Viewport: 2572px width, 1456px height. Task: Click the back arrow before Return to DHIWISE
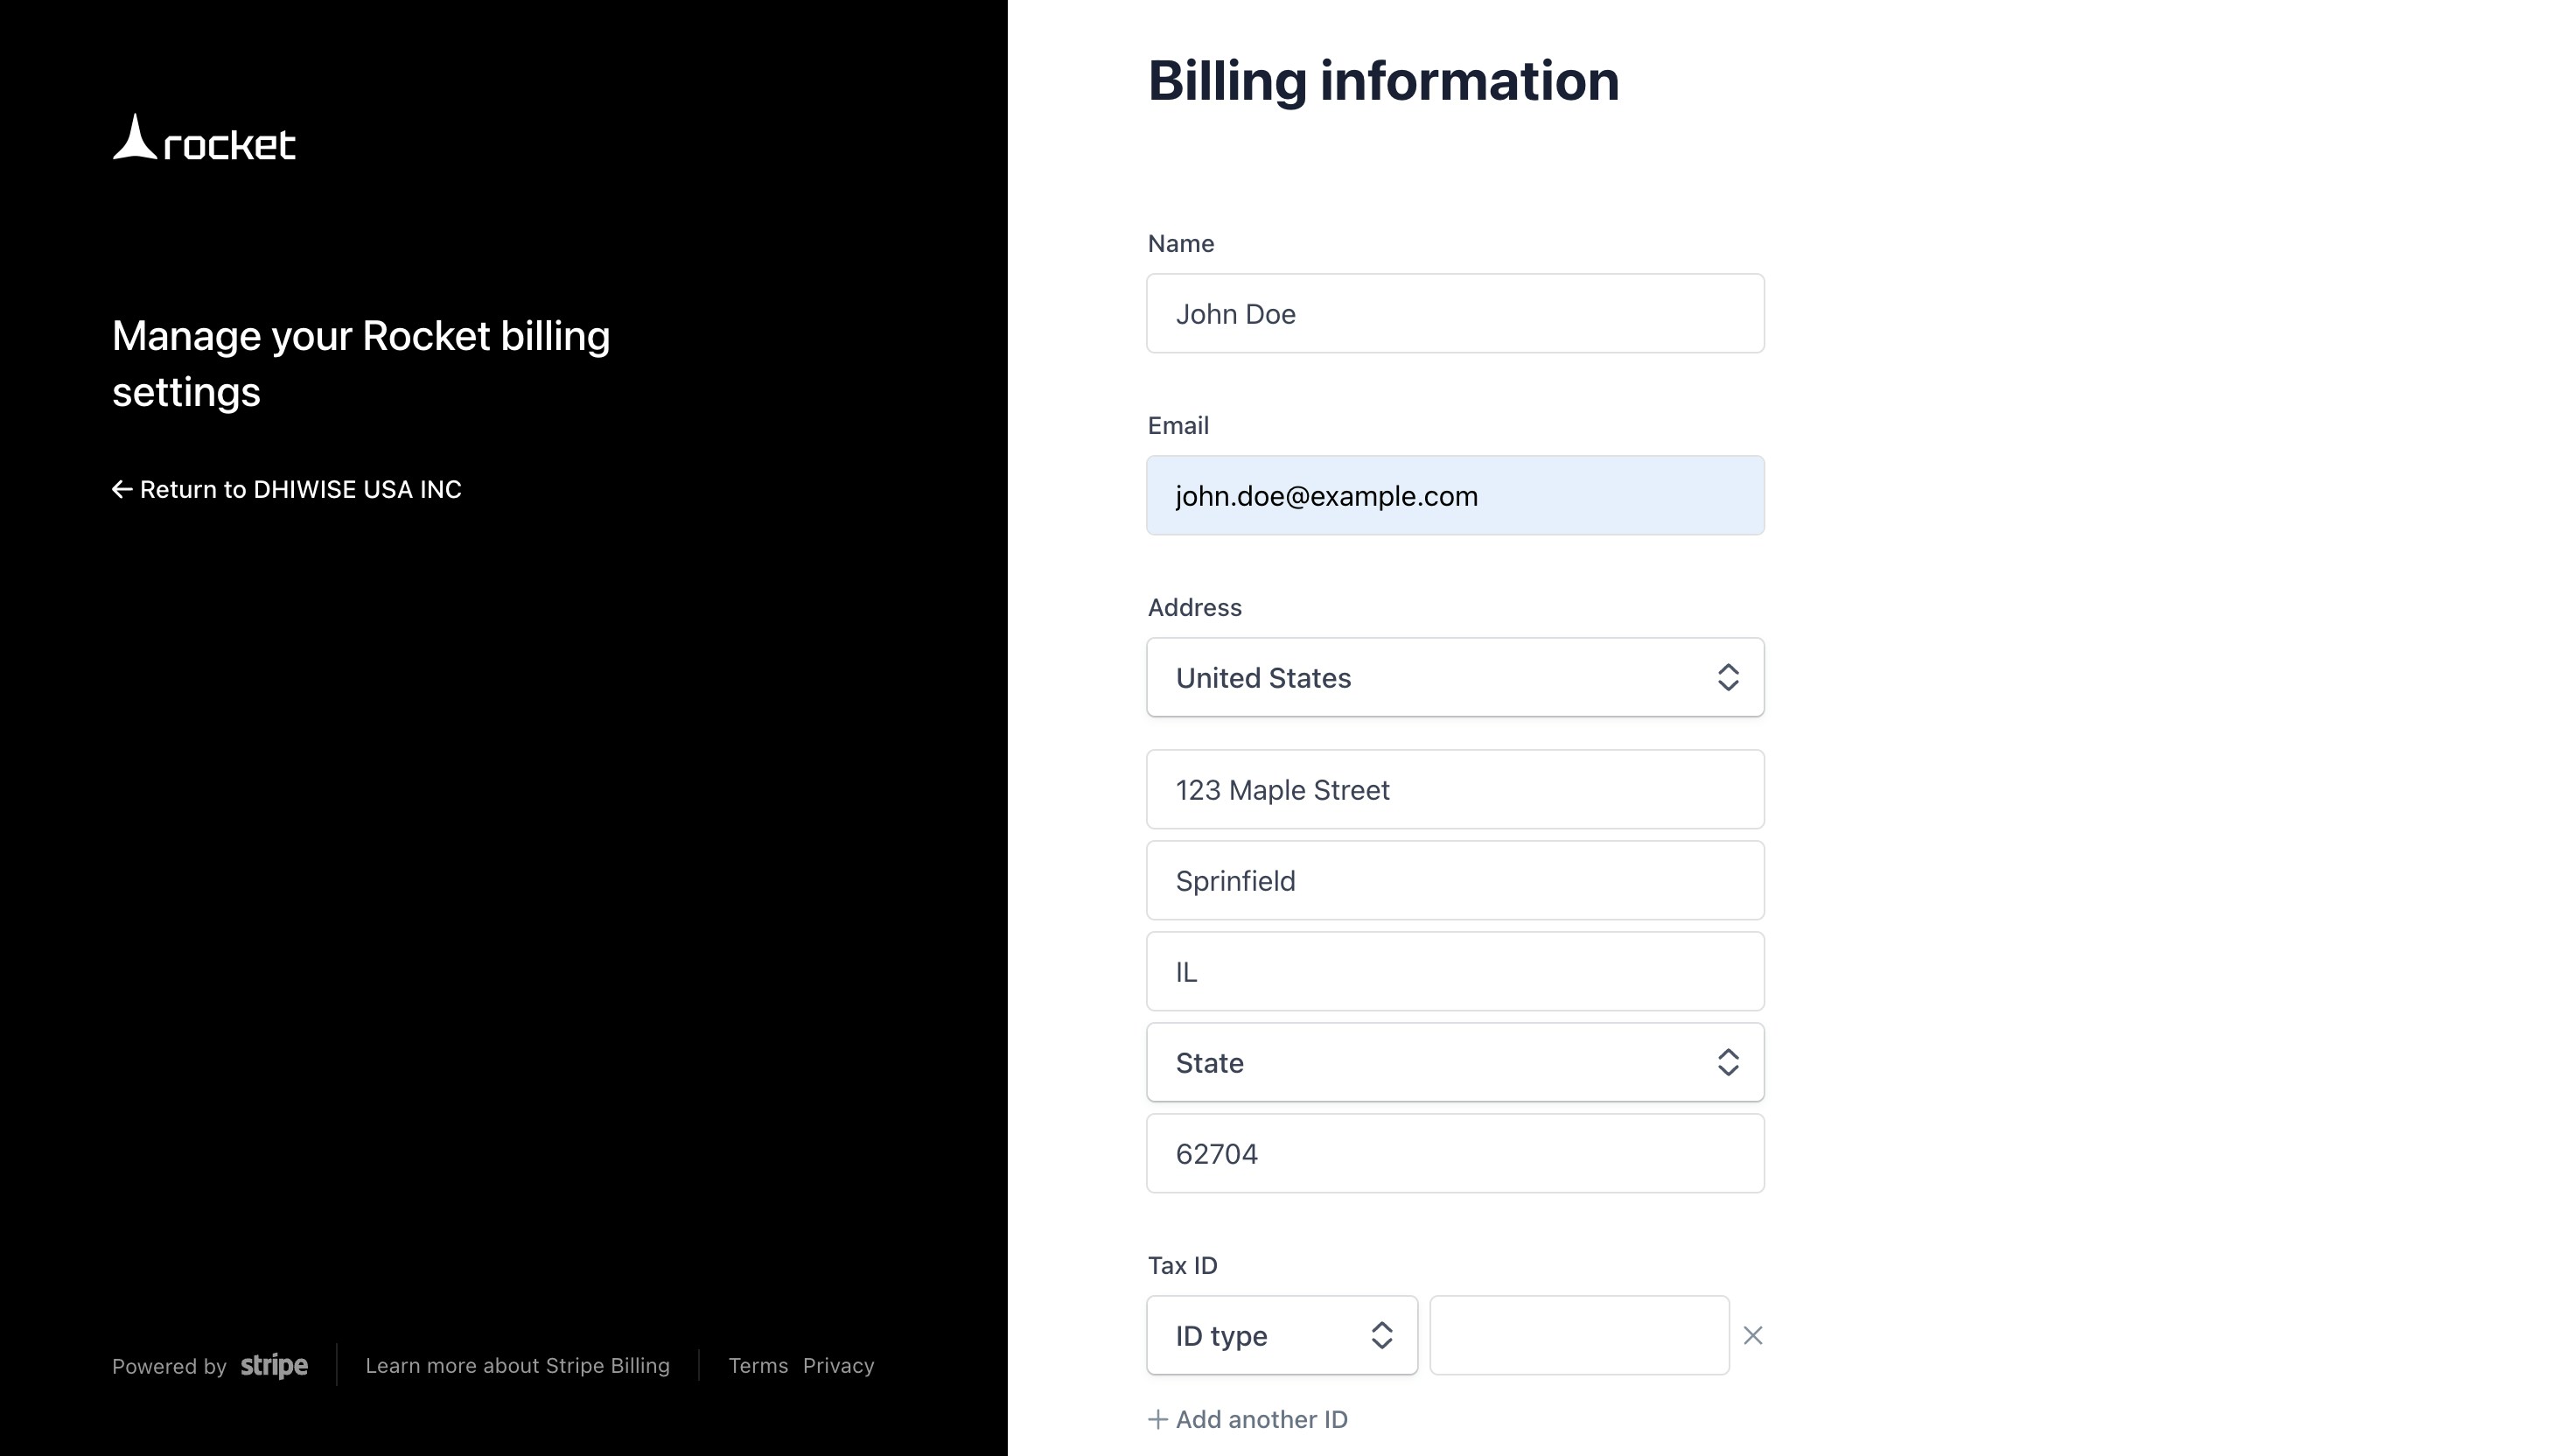(122, 489)
